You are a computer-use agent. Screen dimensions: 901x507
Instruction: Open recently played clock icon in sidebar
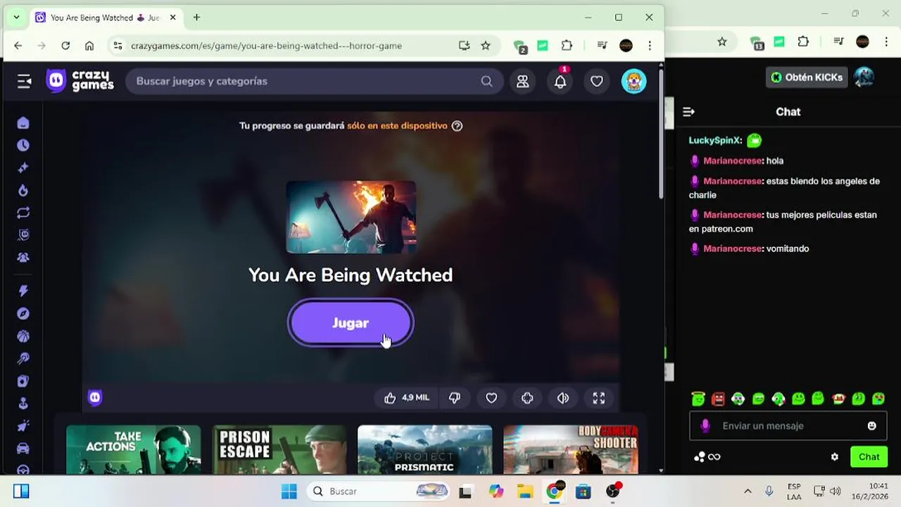pyautogui.click(x=23, y=145)
